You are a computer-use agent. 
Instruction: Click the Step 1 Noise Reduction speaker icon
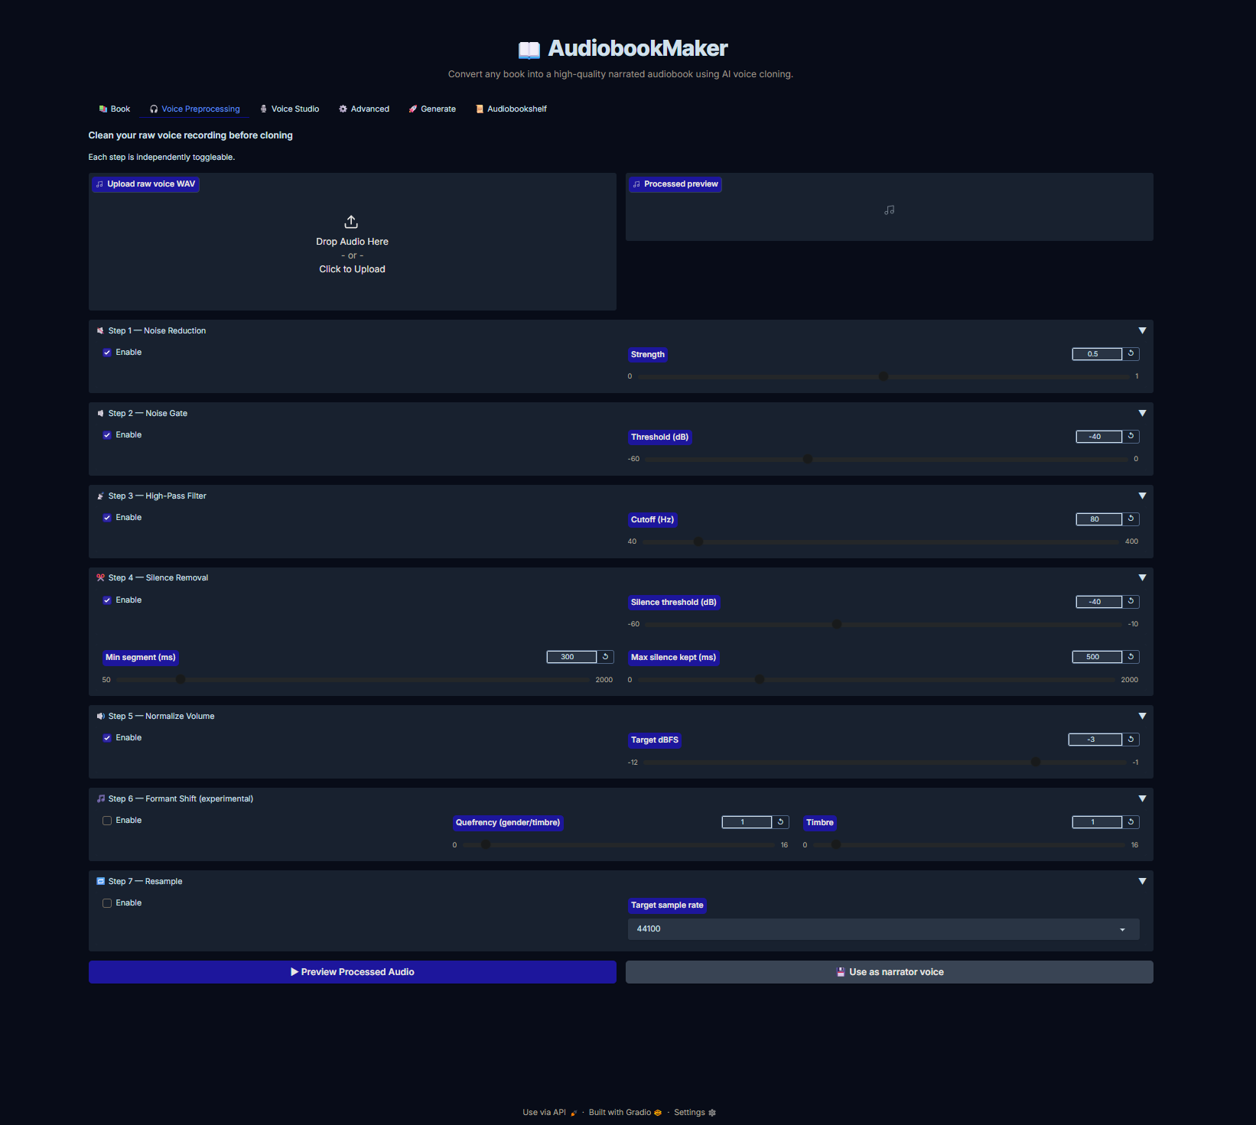tap(100, 331)
